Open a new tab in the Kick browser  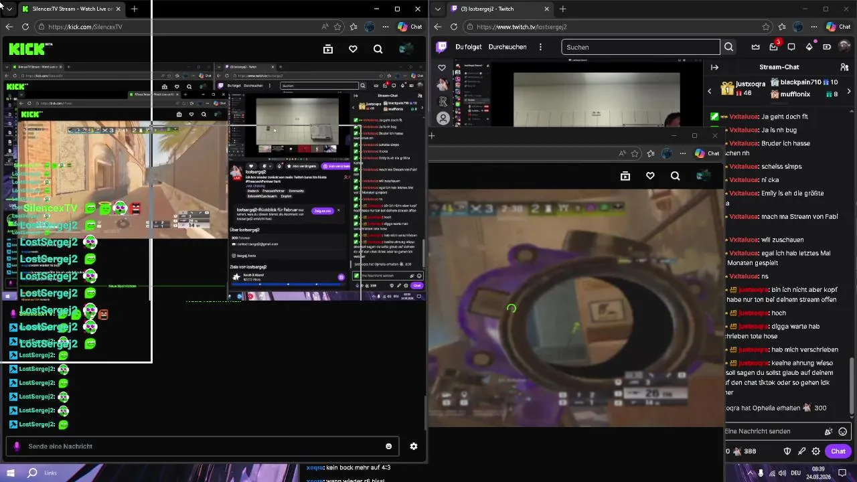(x=134, y=9)
